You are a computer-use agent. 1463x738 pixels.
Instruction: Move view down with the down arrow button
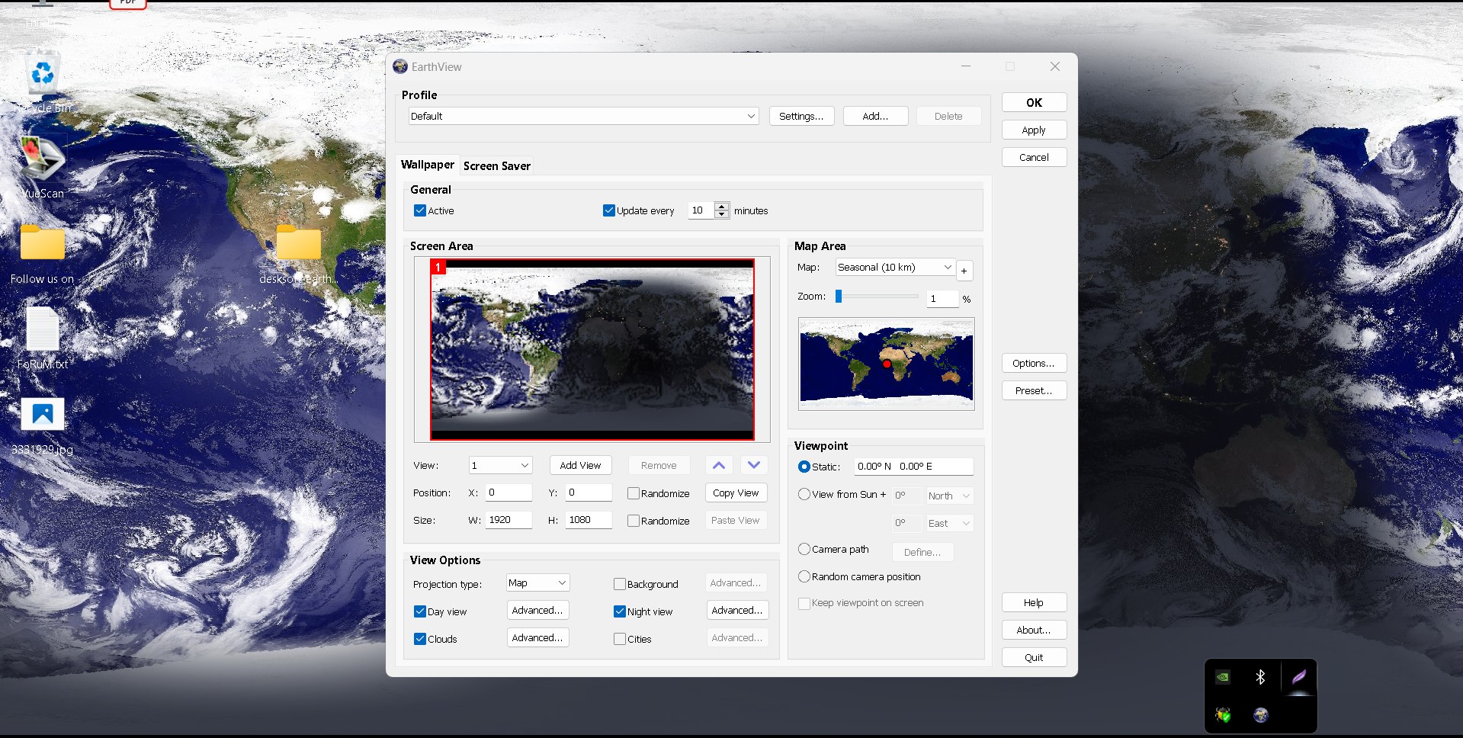click(754, 465)
